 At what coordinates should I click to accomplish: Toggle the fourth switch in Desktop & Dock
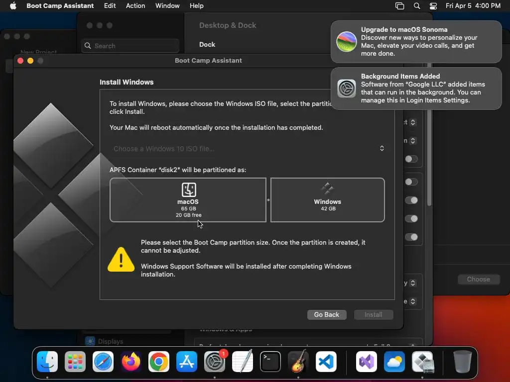click(411, 219)
